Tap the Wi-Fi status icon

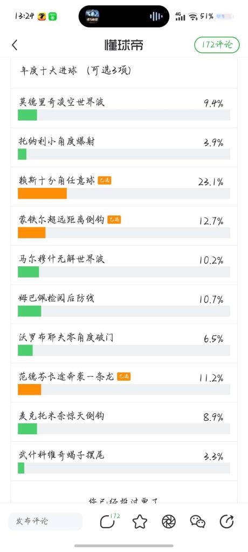[193, 16]
